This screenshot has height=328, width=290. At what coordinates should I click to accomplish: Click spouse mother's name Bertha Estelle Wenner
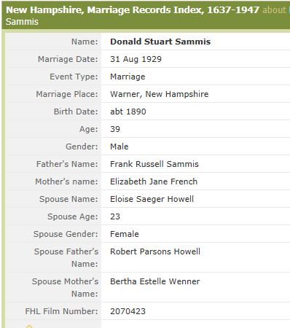coord(155,281)
